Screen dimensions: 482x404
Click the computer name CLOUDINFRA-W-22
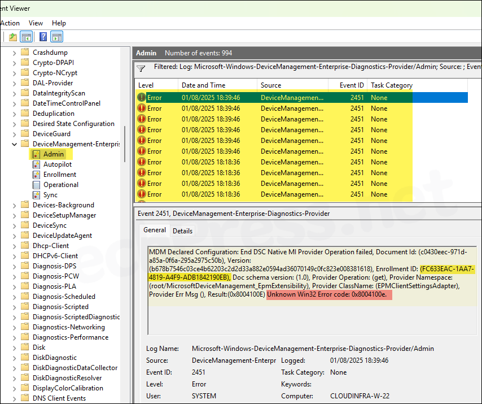click(x=360, y=396)
